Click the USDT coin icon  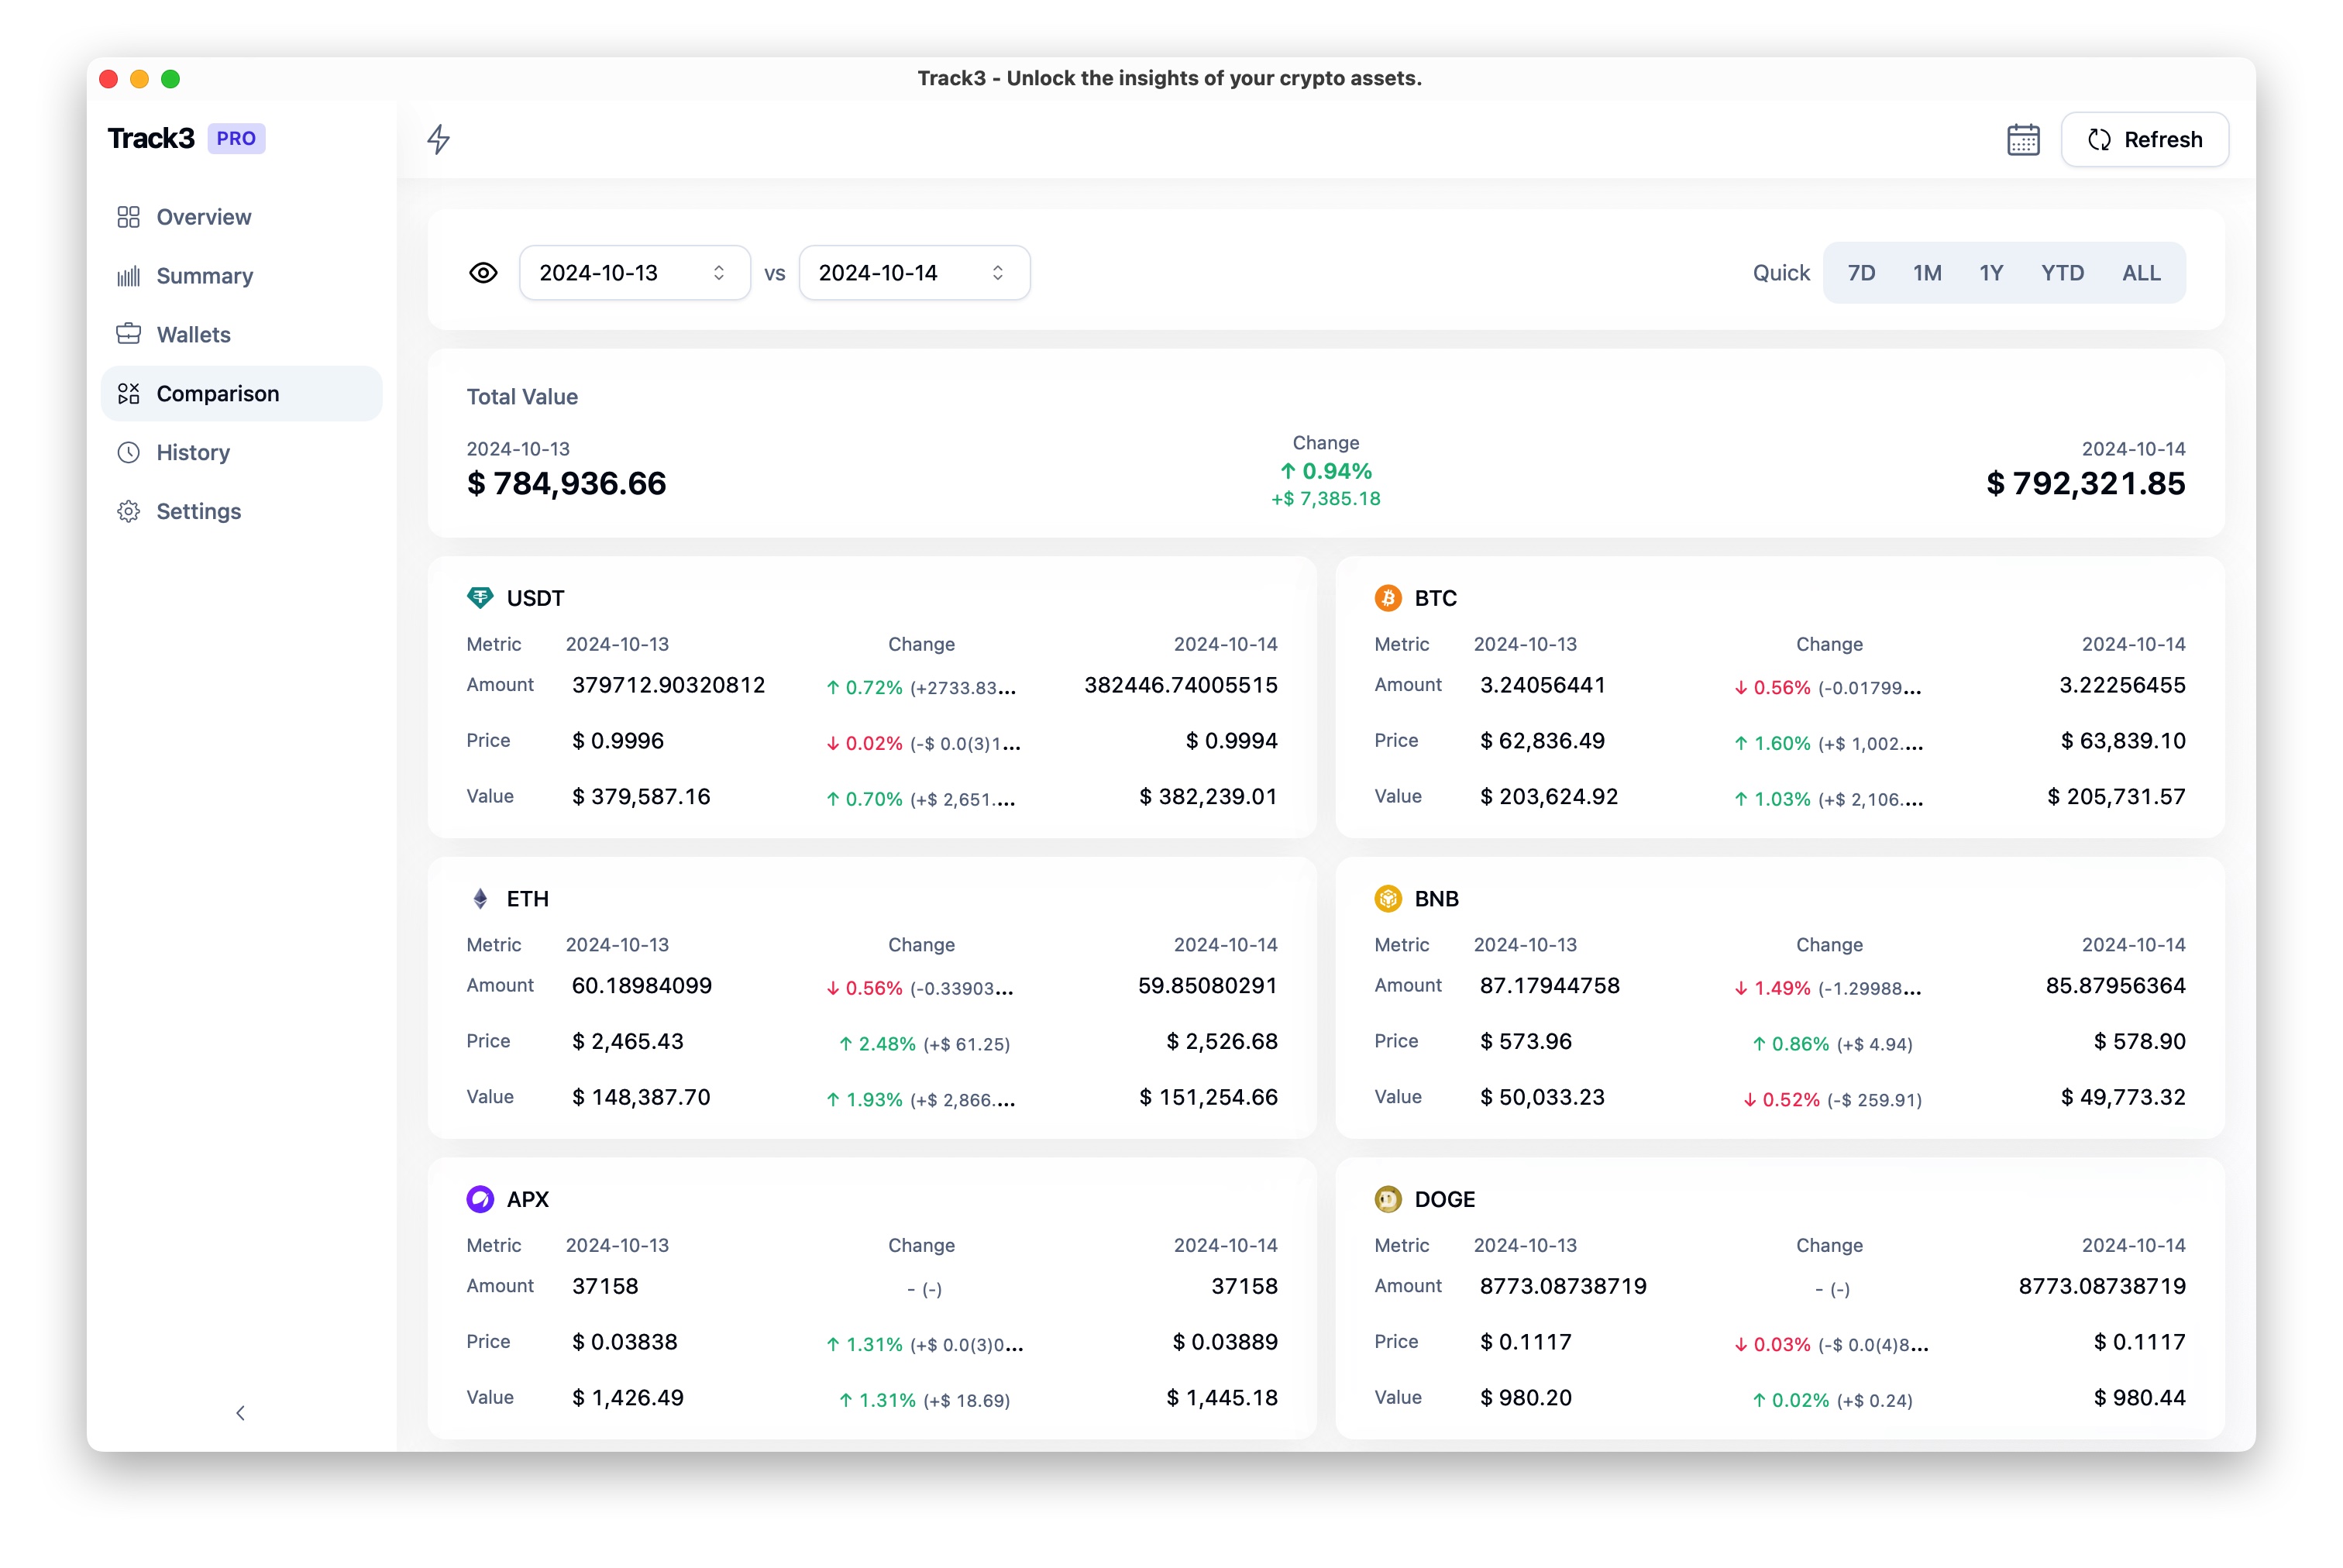click(x=480, y=598)
